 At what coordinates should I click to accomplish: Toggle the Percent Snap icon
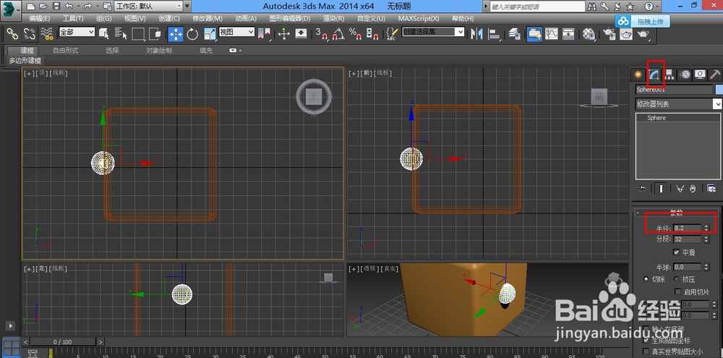click(x=355, y=34)
